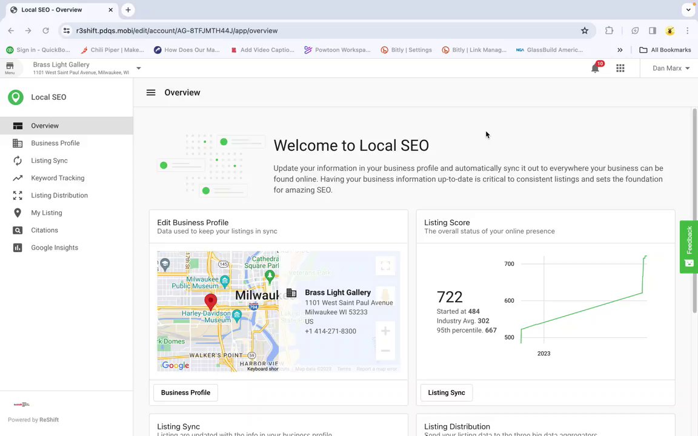The width and height of the screenshot is (698, 436).
Task: Open the browser extensions puzzle icon
Action: point(609,31)
